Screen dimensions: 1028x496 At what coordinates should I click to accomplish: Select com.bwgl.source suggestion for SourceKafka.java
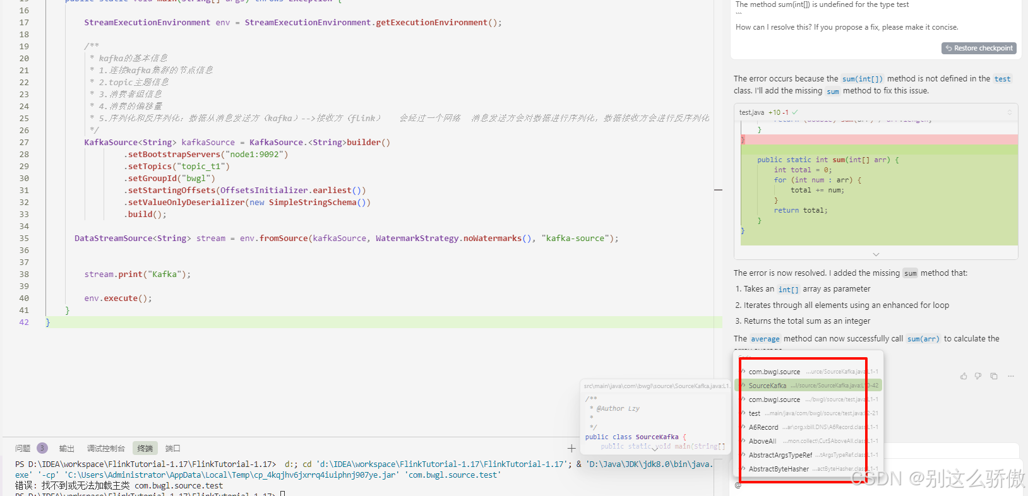pyautogui.click(x=810, y=371)
